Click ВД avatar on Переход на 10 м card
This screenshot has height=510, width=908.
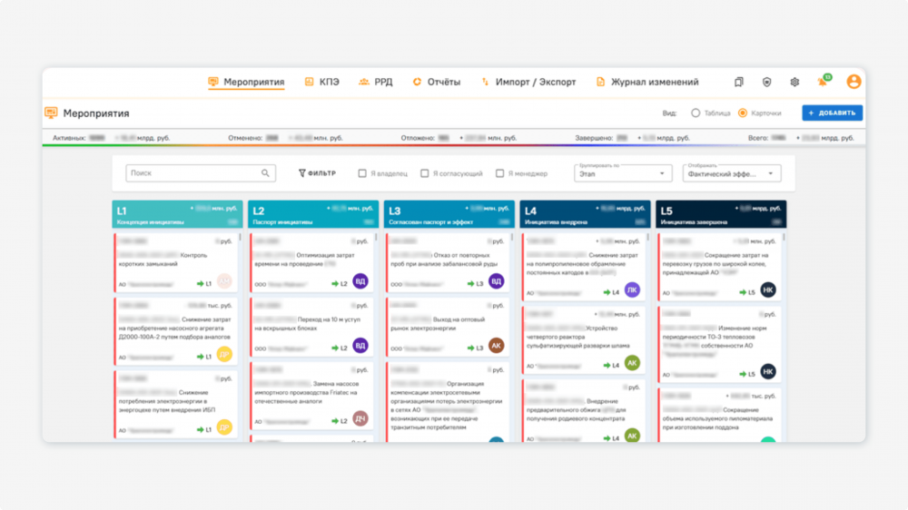click(x=360, y=346)
